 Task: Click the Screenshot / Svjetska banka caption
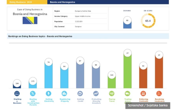pyautogui.click(x=148, y=105)
